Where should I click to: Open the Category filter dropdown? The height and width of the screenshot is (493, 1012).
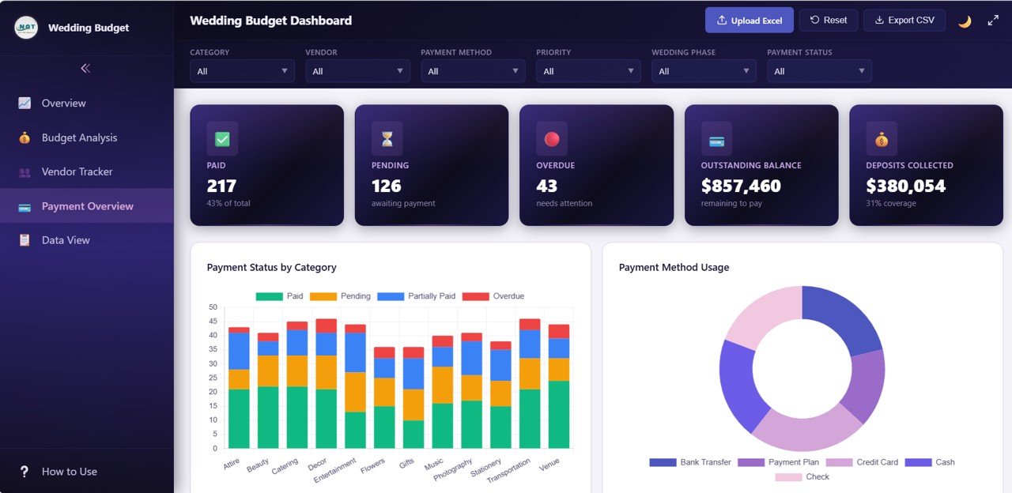click(242, 71)
